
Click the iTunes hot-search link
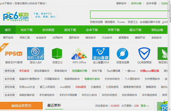pos(121,22)
